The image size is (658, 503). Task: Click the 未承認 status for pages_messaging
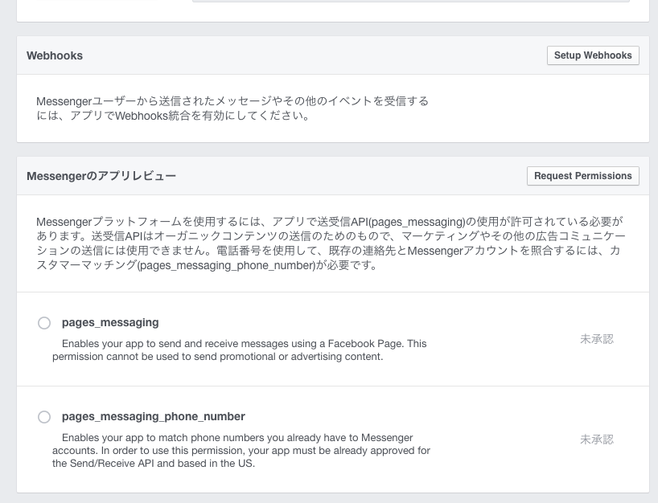(597, 339)
